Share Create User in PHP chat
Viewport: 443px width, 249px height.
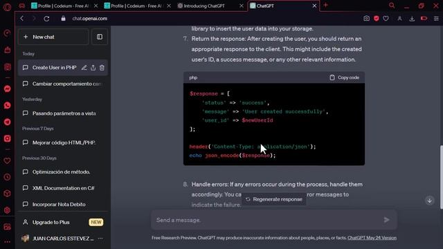(x=93, y=68)
